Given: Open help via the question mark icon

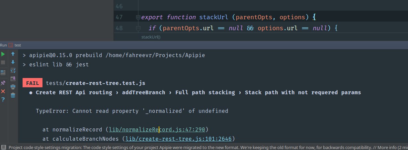Looking at the screenshot, I should pos(3,99).
